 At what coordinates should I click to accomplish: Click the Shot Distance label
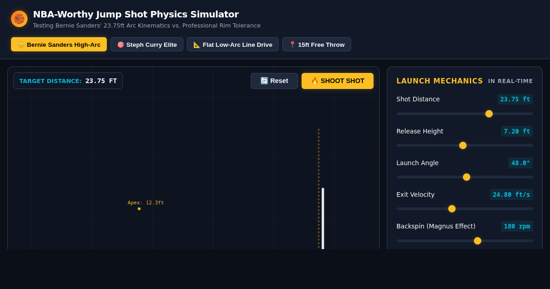tap(418, 99)
